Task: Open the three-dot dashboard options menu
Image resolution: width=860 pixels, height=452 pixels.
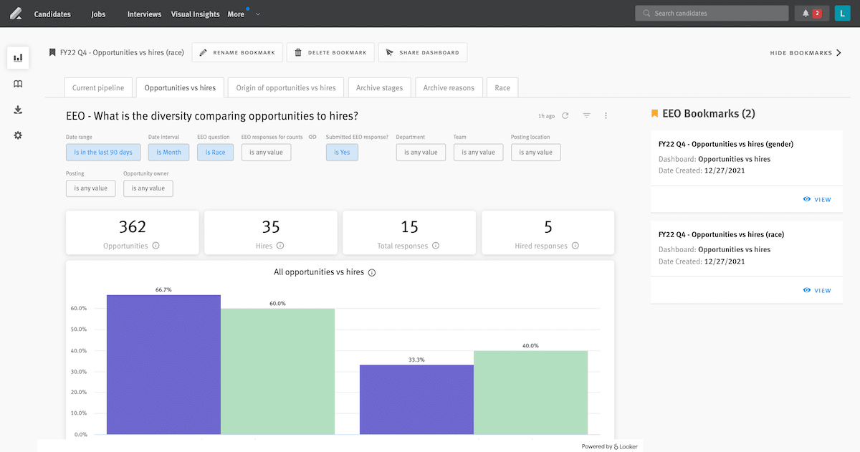Action: 606,115
